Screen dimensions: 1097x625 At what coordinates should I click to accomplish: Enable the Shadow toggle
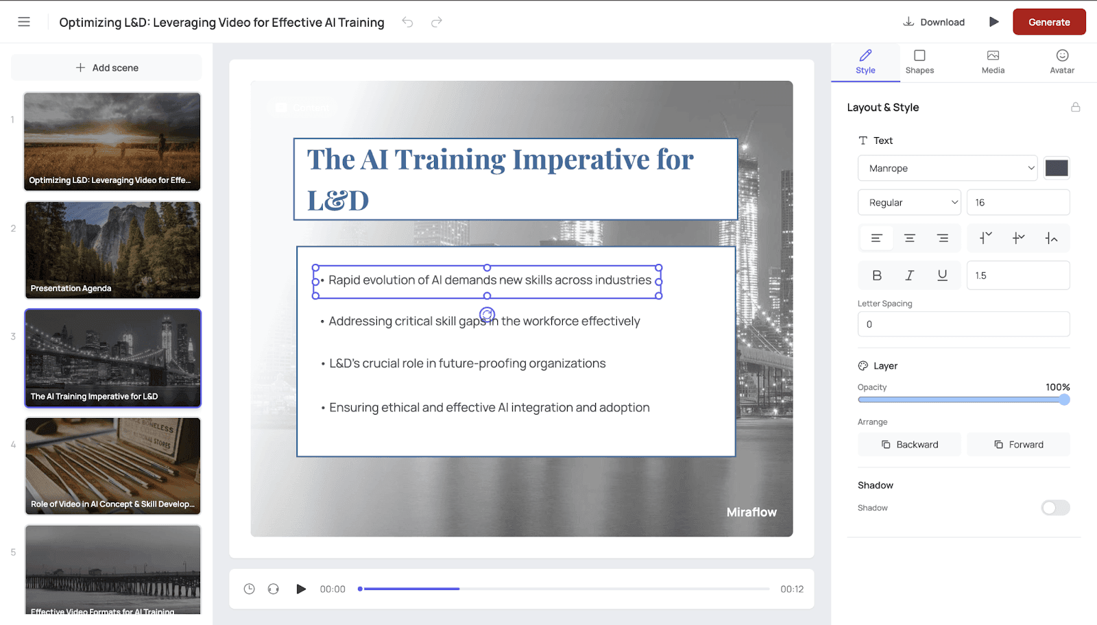(x=1054, y=508)
